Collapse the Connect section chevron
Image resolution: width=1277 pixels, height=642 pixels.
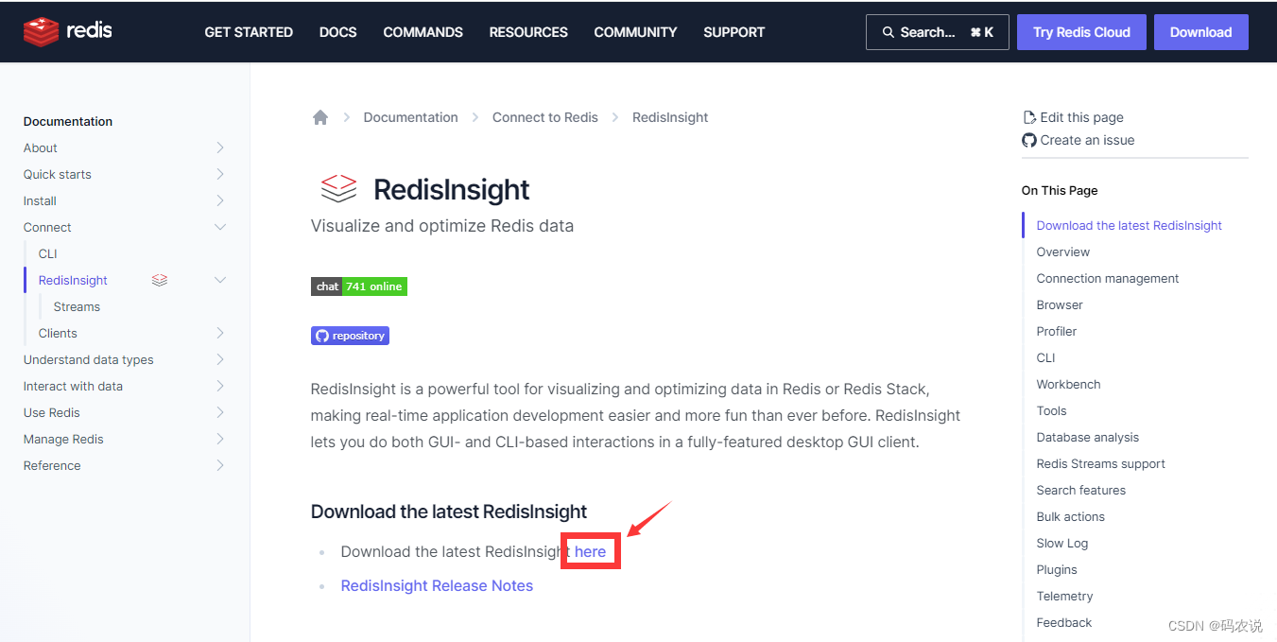coord(220,227)
